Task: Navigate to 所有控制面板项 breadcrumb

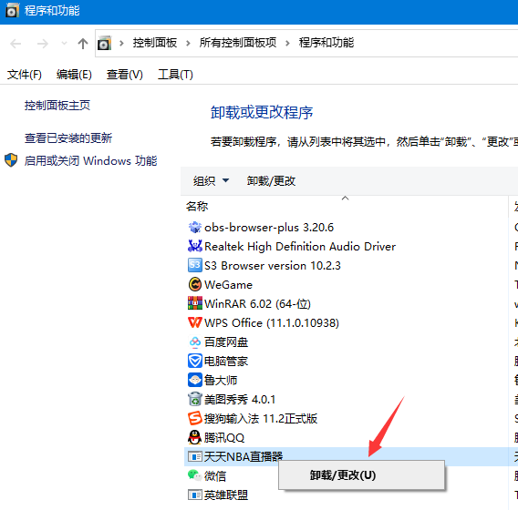Action: (238, 43)
